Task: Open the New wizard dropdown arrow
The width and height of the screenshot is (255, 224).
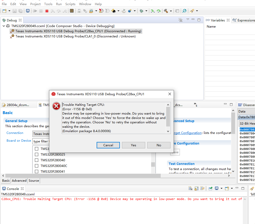Action: tap(9, 11)
